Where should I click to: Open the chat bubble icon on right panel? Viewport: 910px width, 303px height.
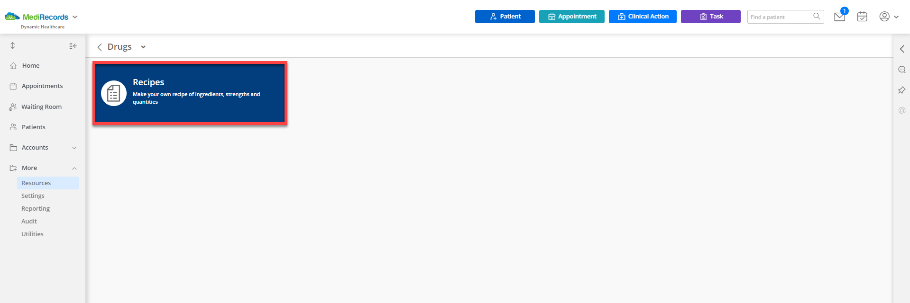click(902, 70)
